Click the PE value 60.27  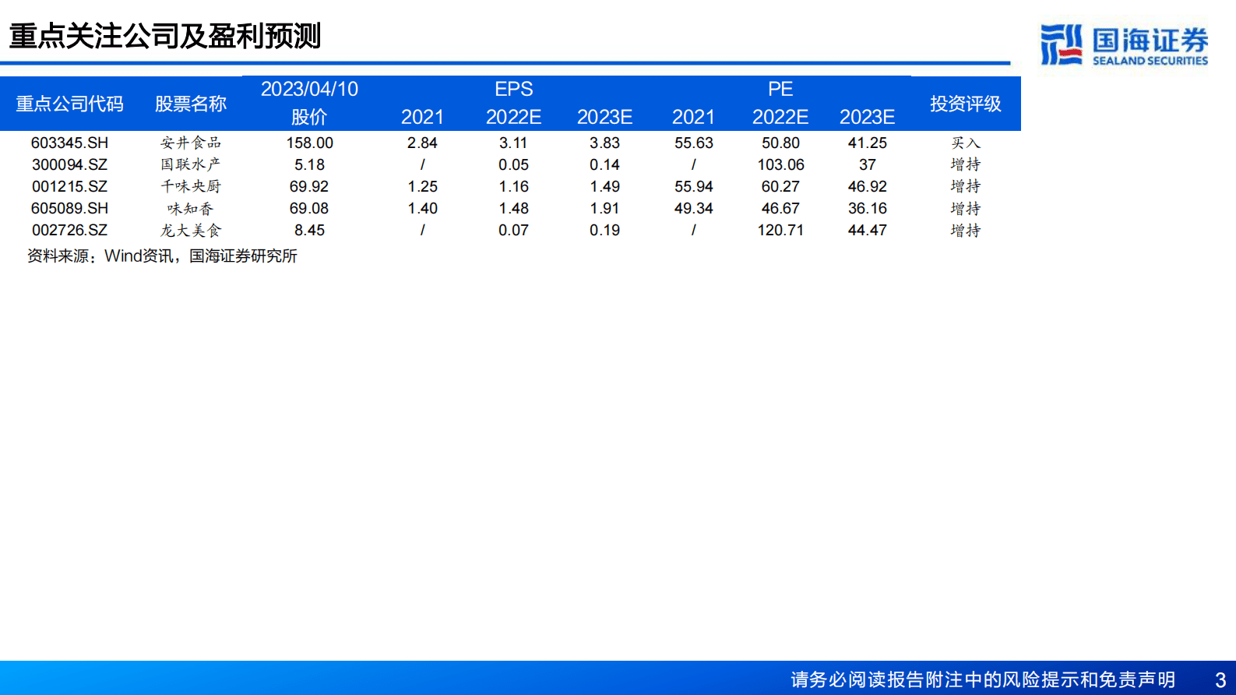tap(780, 186)
